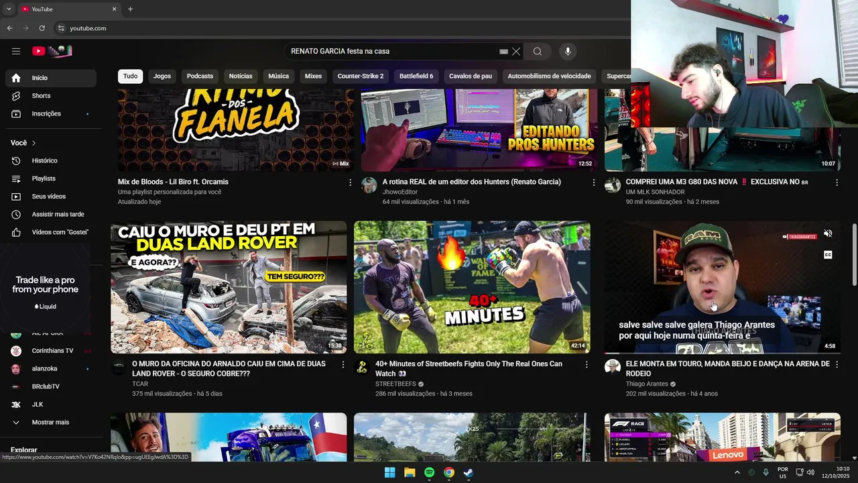Open the Editando Pros Hunters thumbnail
Viewport: 858px width, 483px height.
point(479,130)
